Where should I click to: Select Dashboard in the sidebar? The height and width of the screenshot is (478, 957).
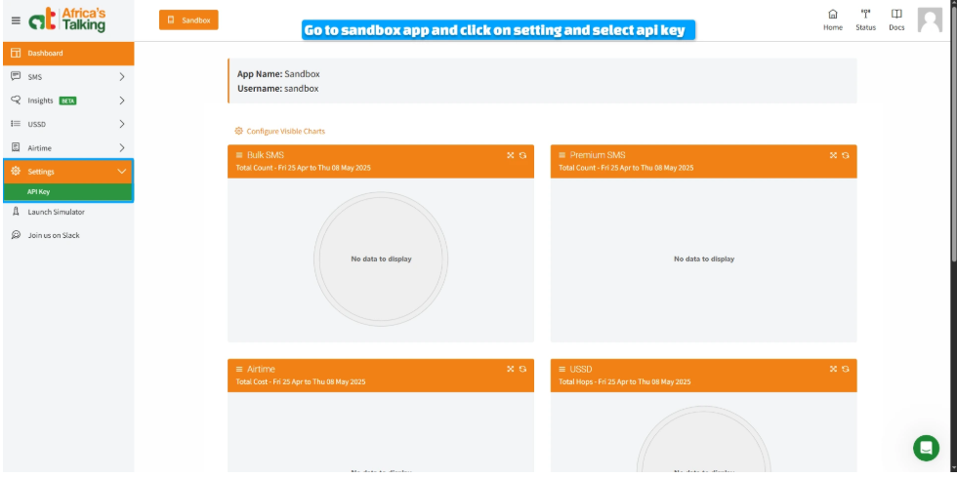click(68, 53)
